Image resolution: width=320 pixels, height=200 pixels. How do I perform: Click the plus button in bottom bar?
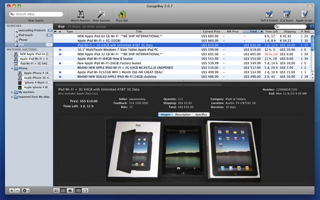click(x=12, y=191)
